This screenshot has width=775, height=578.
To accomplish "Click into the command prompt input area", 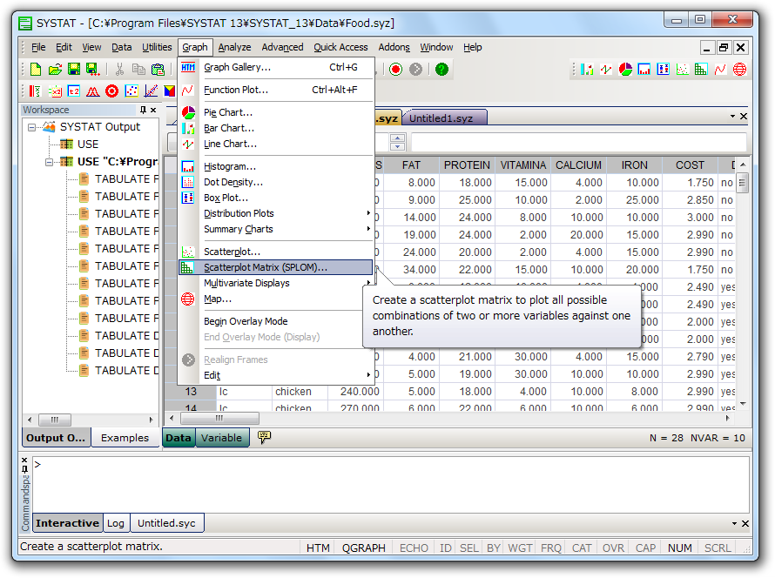I will tap(390, 484).
